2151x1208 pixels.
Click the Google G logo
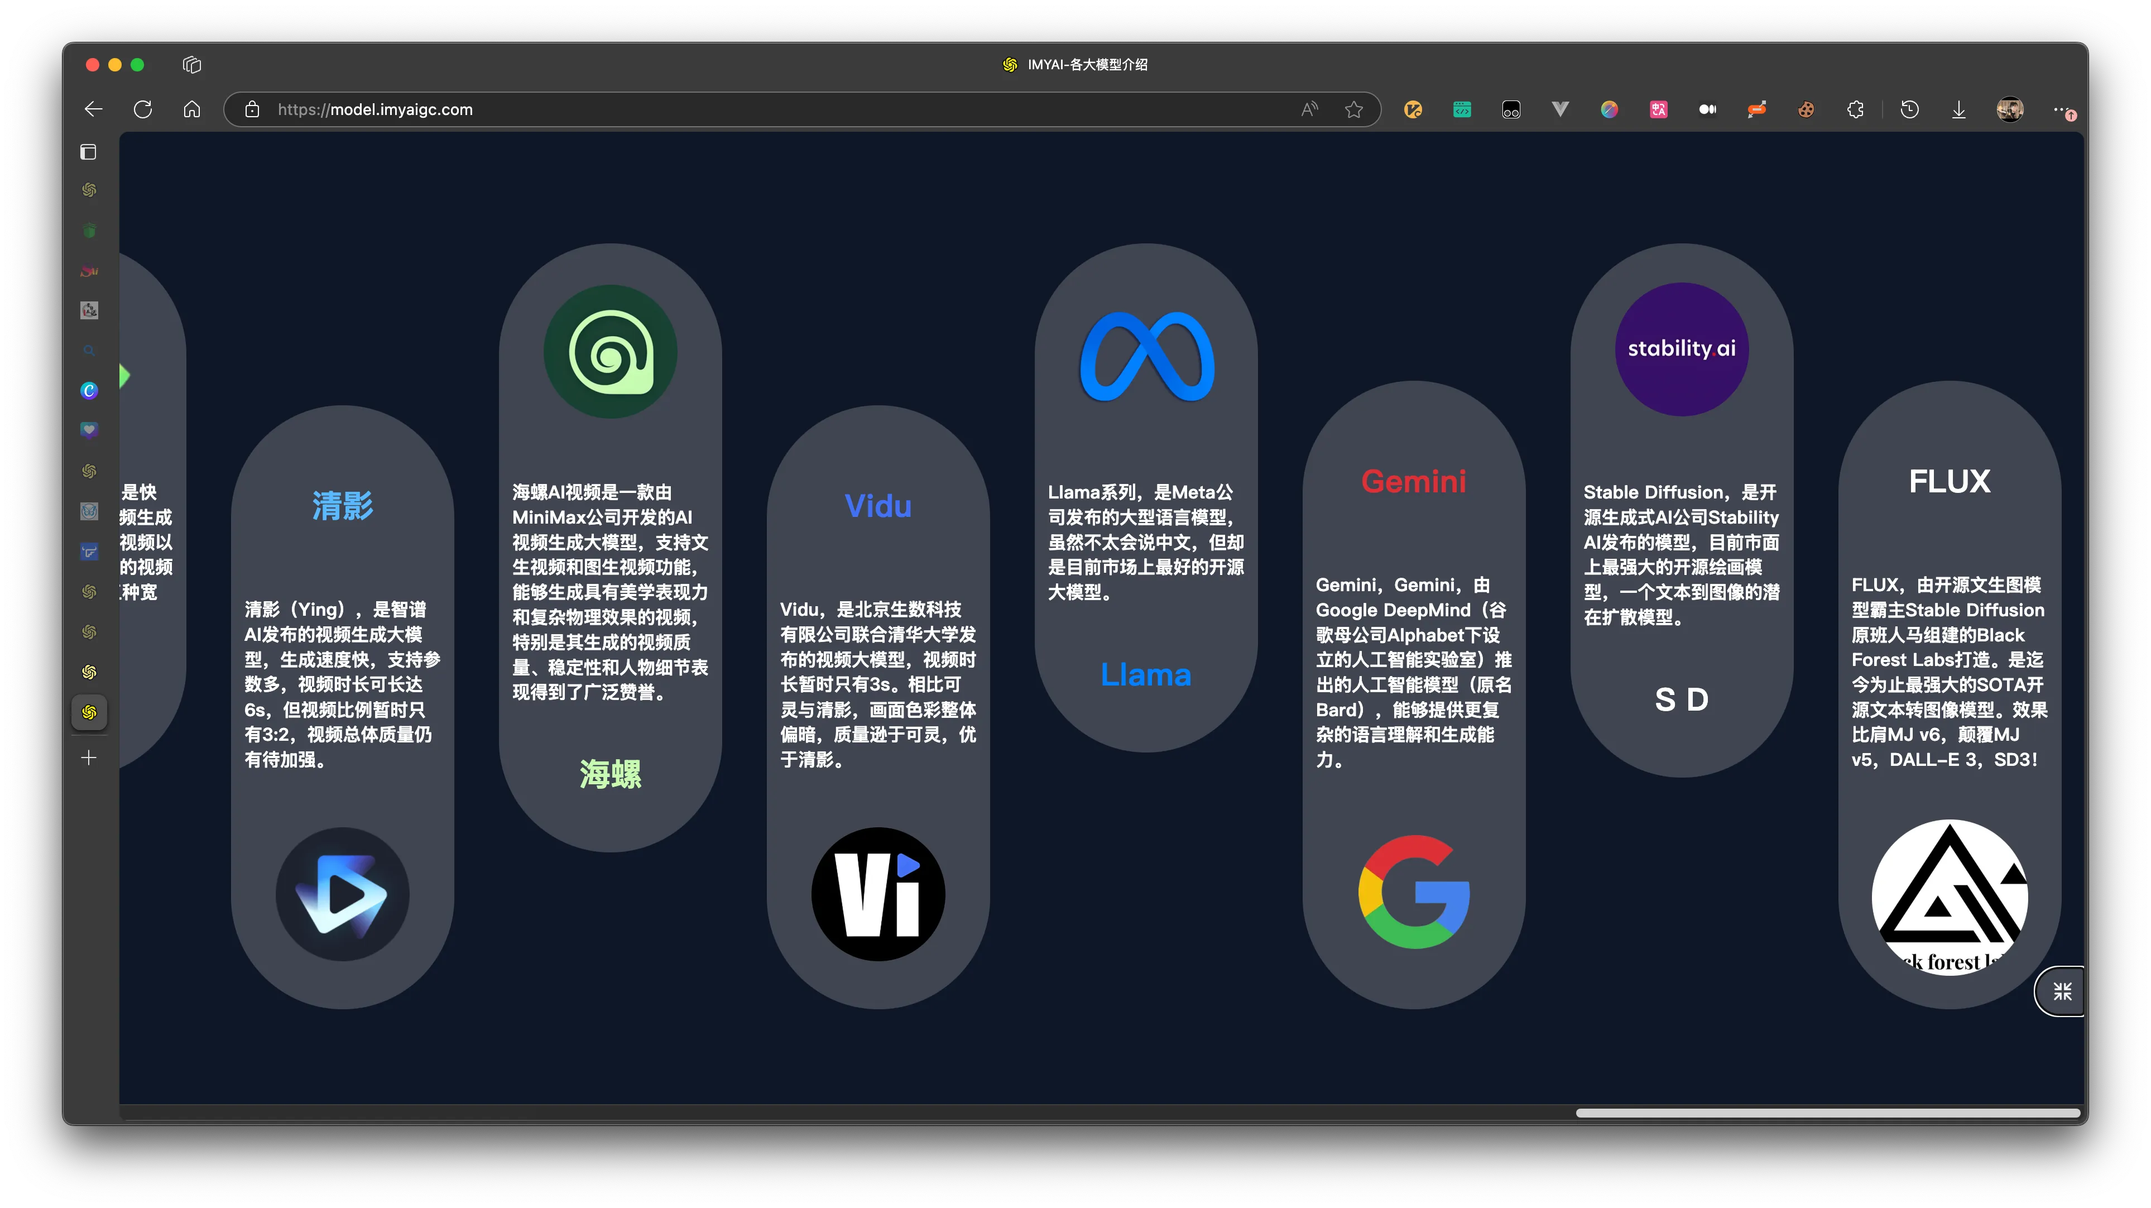[1414, 891]
